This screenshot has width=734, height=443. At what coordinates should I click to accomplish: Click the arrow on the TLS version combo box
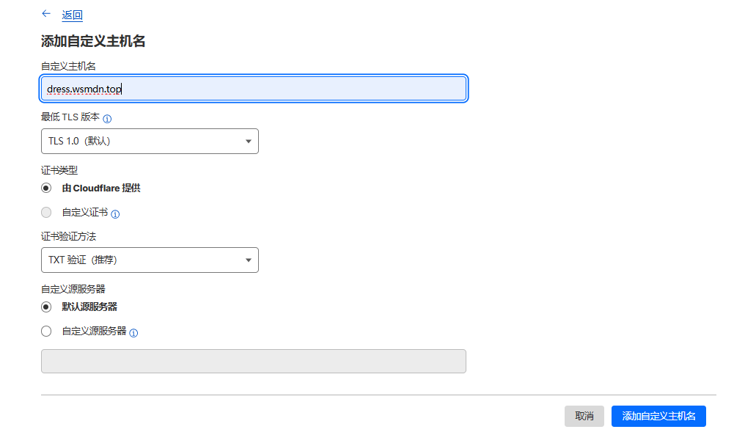[x=249, y=142]
